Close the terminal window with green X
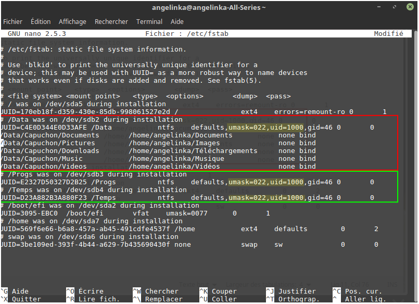 [x=410, y=7]
